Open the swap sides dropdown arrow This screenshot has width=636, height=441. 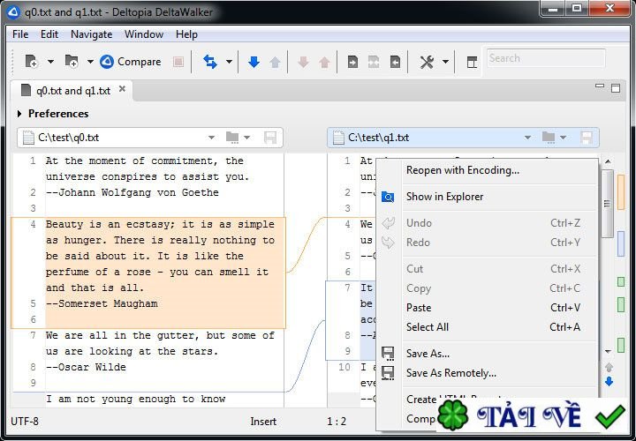229,62
